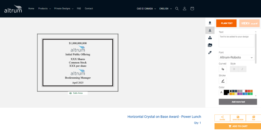Select the eyedropper color tool
Screen dimensions: 261x136
[210, 53]
